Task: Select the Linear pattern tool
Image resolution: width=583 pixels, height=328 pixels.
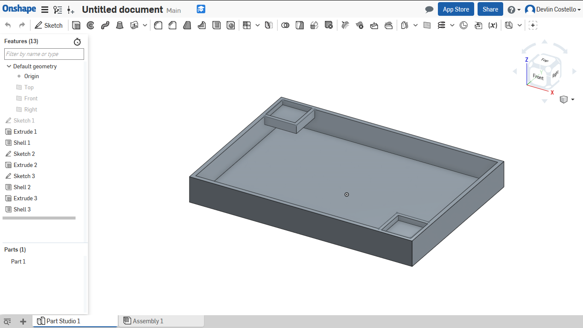Action: [x=247, y=26]
